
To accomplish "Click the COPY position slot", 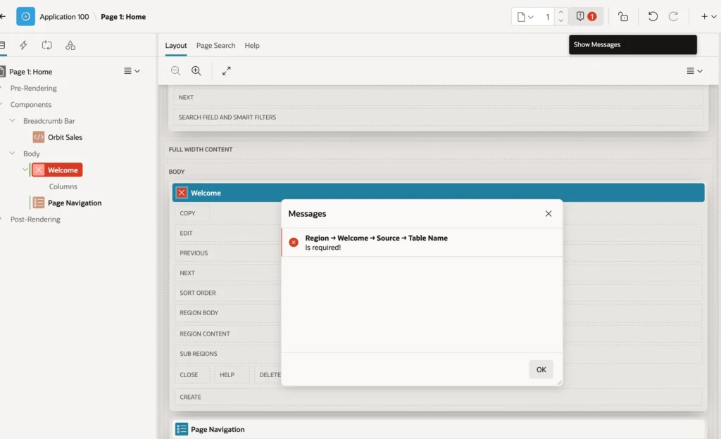I will pos(192,214).
